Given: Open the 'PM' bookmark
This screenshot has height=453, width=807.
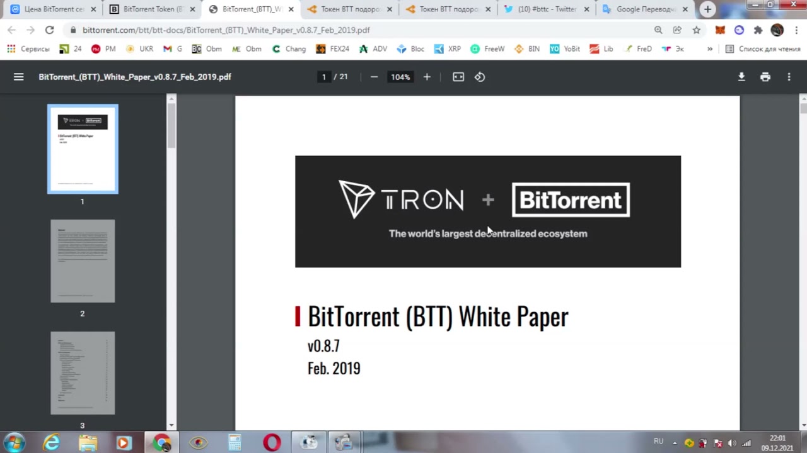Looking at the screenshot, I should (x=103, y=48).
